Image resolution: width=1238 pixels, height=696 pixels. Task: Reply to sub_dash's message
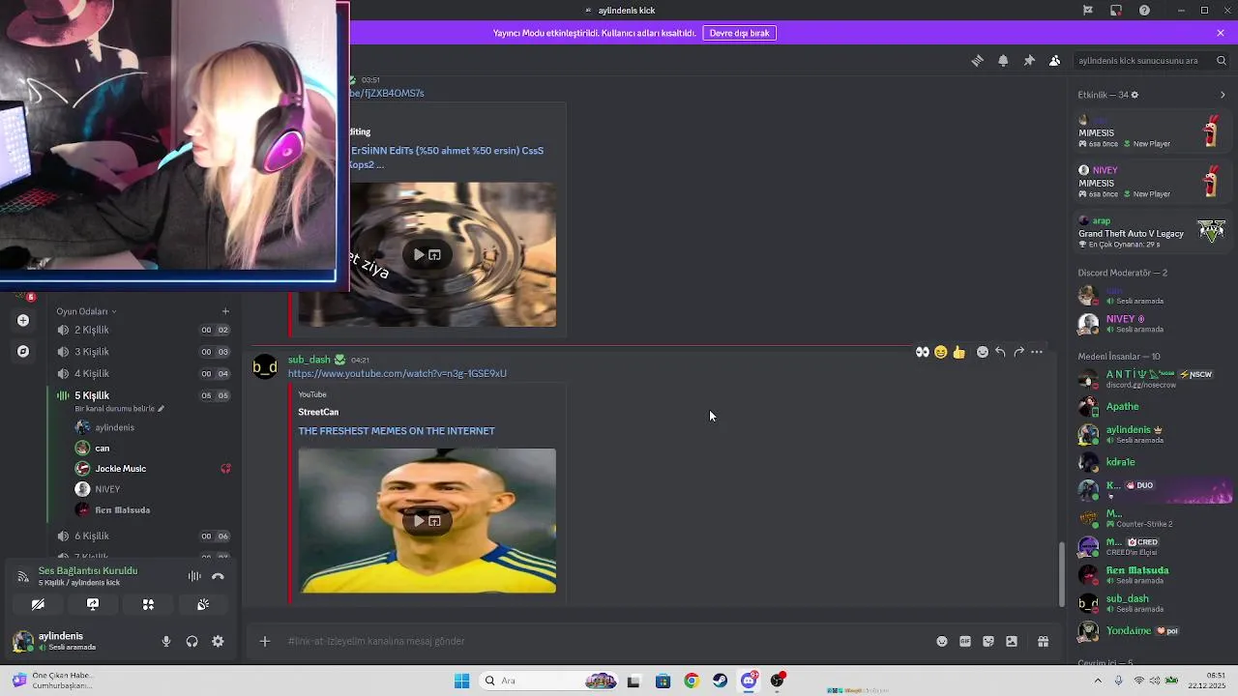(1000, 352)
